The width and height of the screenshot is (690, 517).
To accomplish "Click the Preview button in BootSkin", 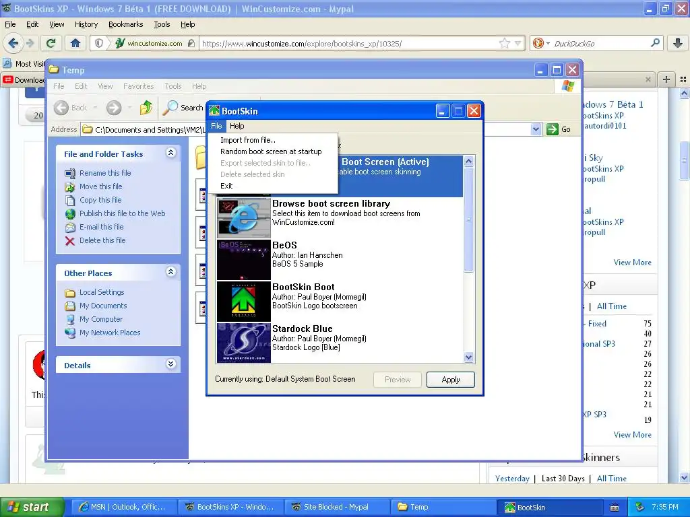I will pyautogui.click(x=398, y=380).
